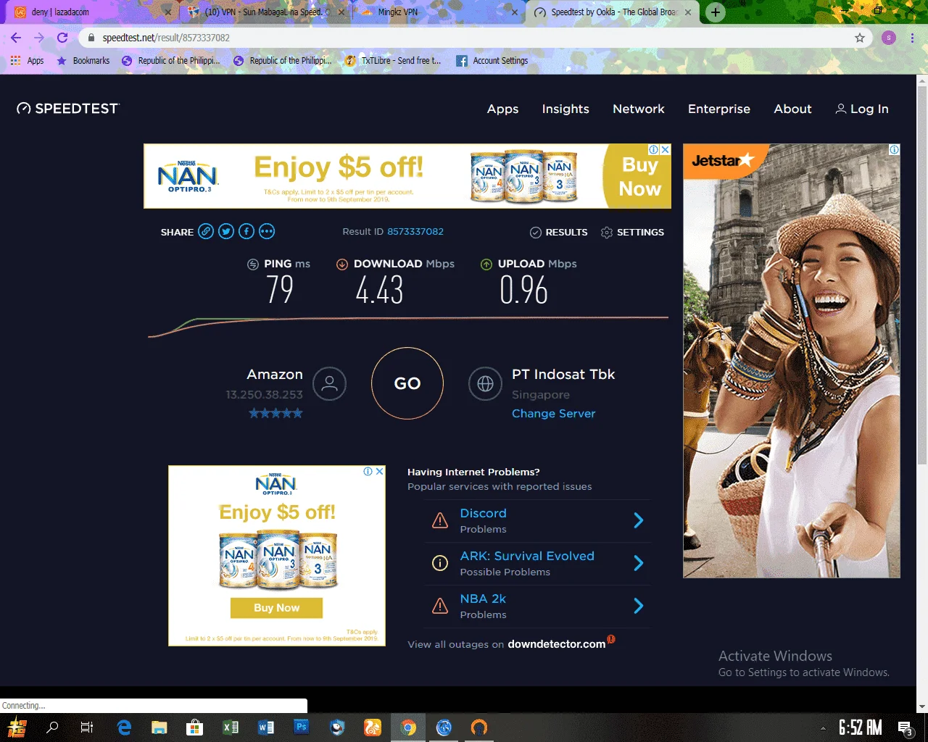Screen dimensions: 928x742
Task: Go back to the previous page
Action: [16, 38]
